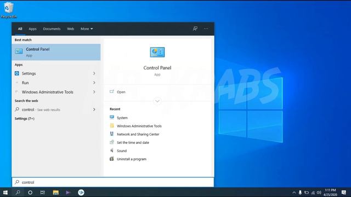Open the Action Center notification icon
The height and width of the screenshot is (197, 351).
[344, 192]
